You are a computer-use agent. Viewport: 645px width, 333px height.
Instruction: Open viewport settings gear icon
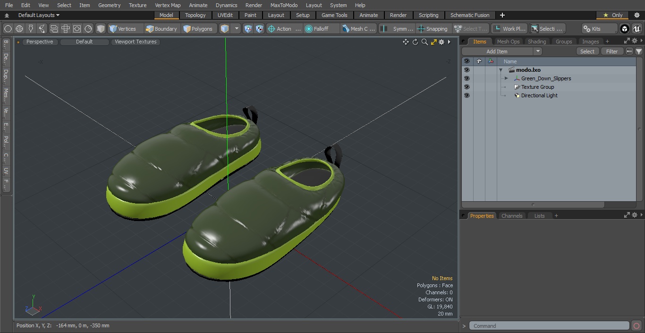[441, 42]
